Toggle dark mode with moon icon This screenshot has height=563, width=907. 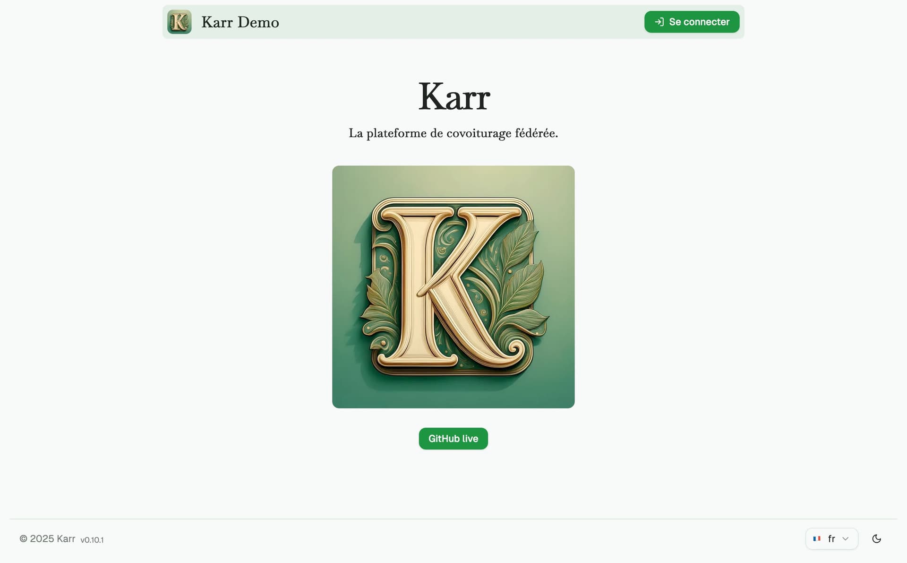coord(876,539)
